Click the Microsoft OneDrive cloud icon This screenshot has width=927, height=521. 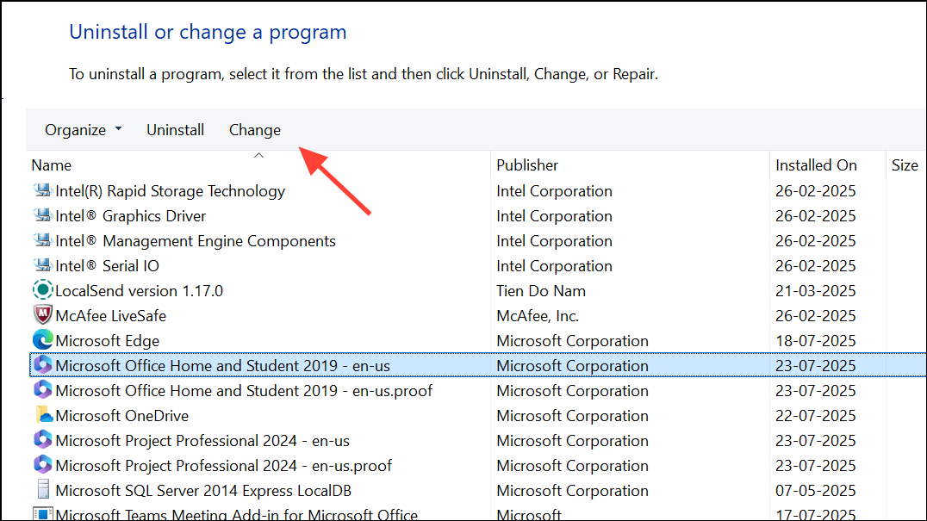(43, 415)
